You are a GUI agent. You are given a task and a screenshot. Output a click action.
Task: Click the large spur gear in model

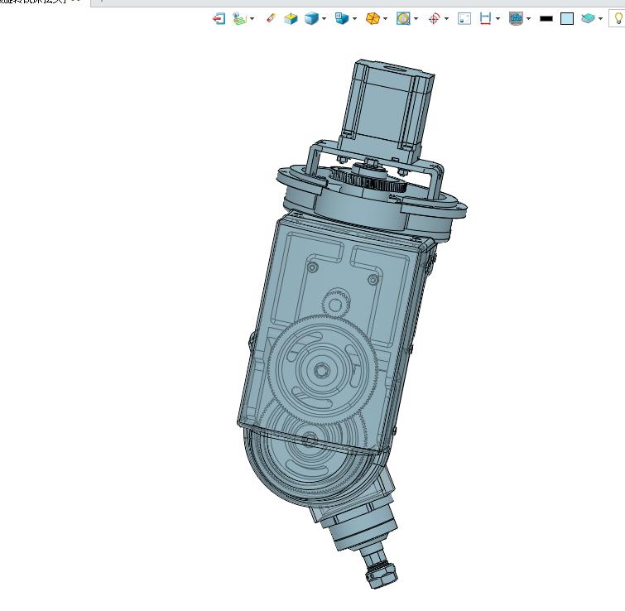(322, 371)
